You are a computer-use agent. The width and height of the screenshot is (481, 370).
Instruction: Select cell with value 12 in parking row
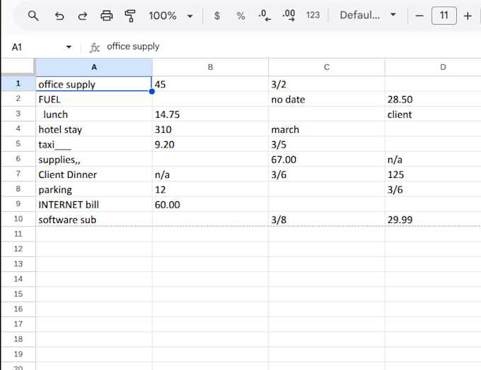pos(210,189)
